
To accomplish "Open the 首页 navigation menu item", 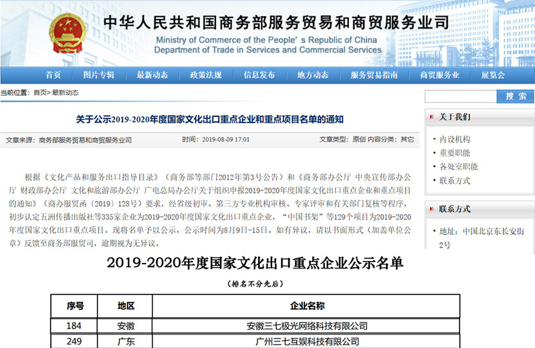I will click(53, 75).
